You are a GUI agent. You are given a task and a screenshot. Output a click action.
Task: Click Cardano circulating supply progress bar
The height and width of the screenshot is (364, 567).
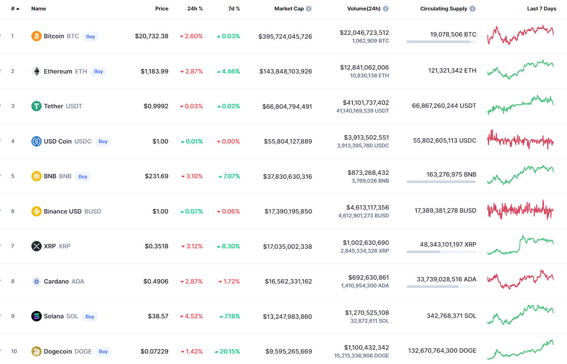441,287
